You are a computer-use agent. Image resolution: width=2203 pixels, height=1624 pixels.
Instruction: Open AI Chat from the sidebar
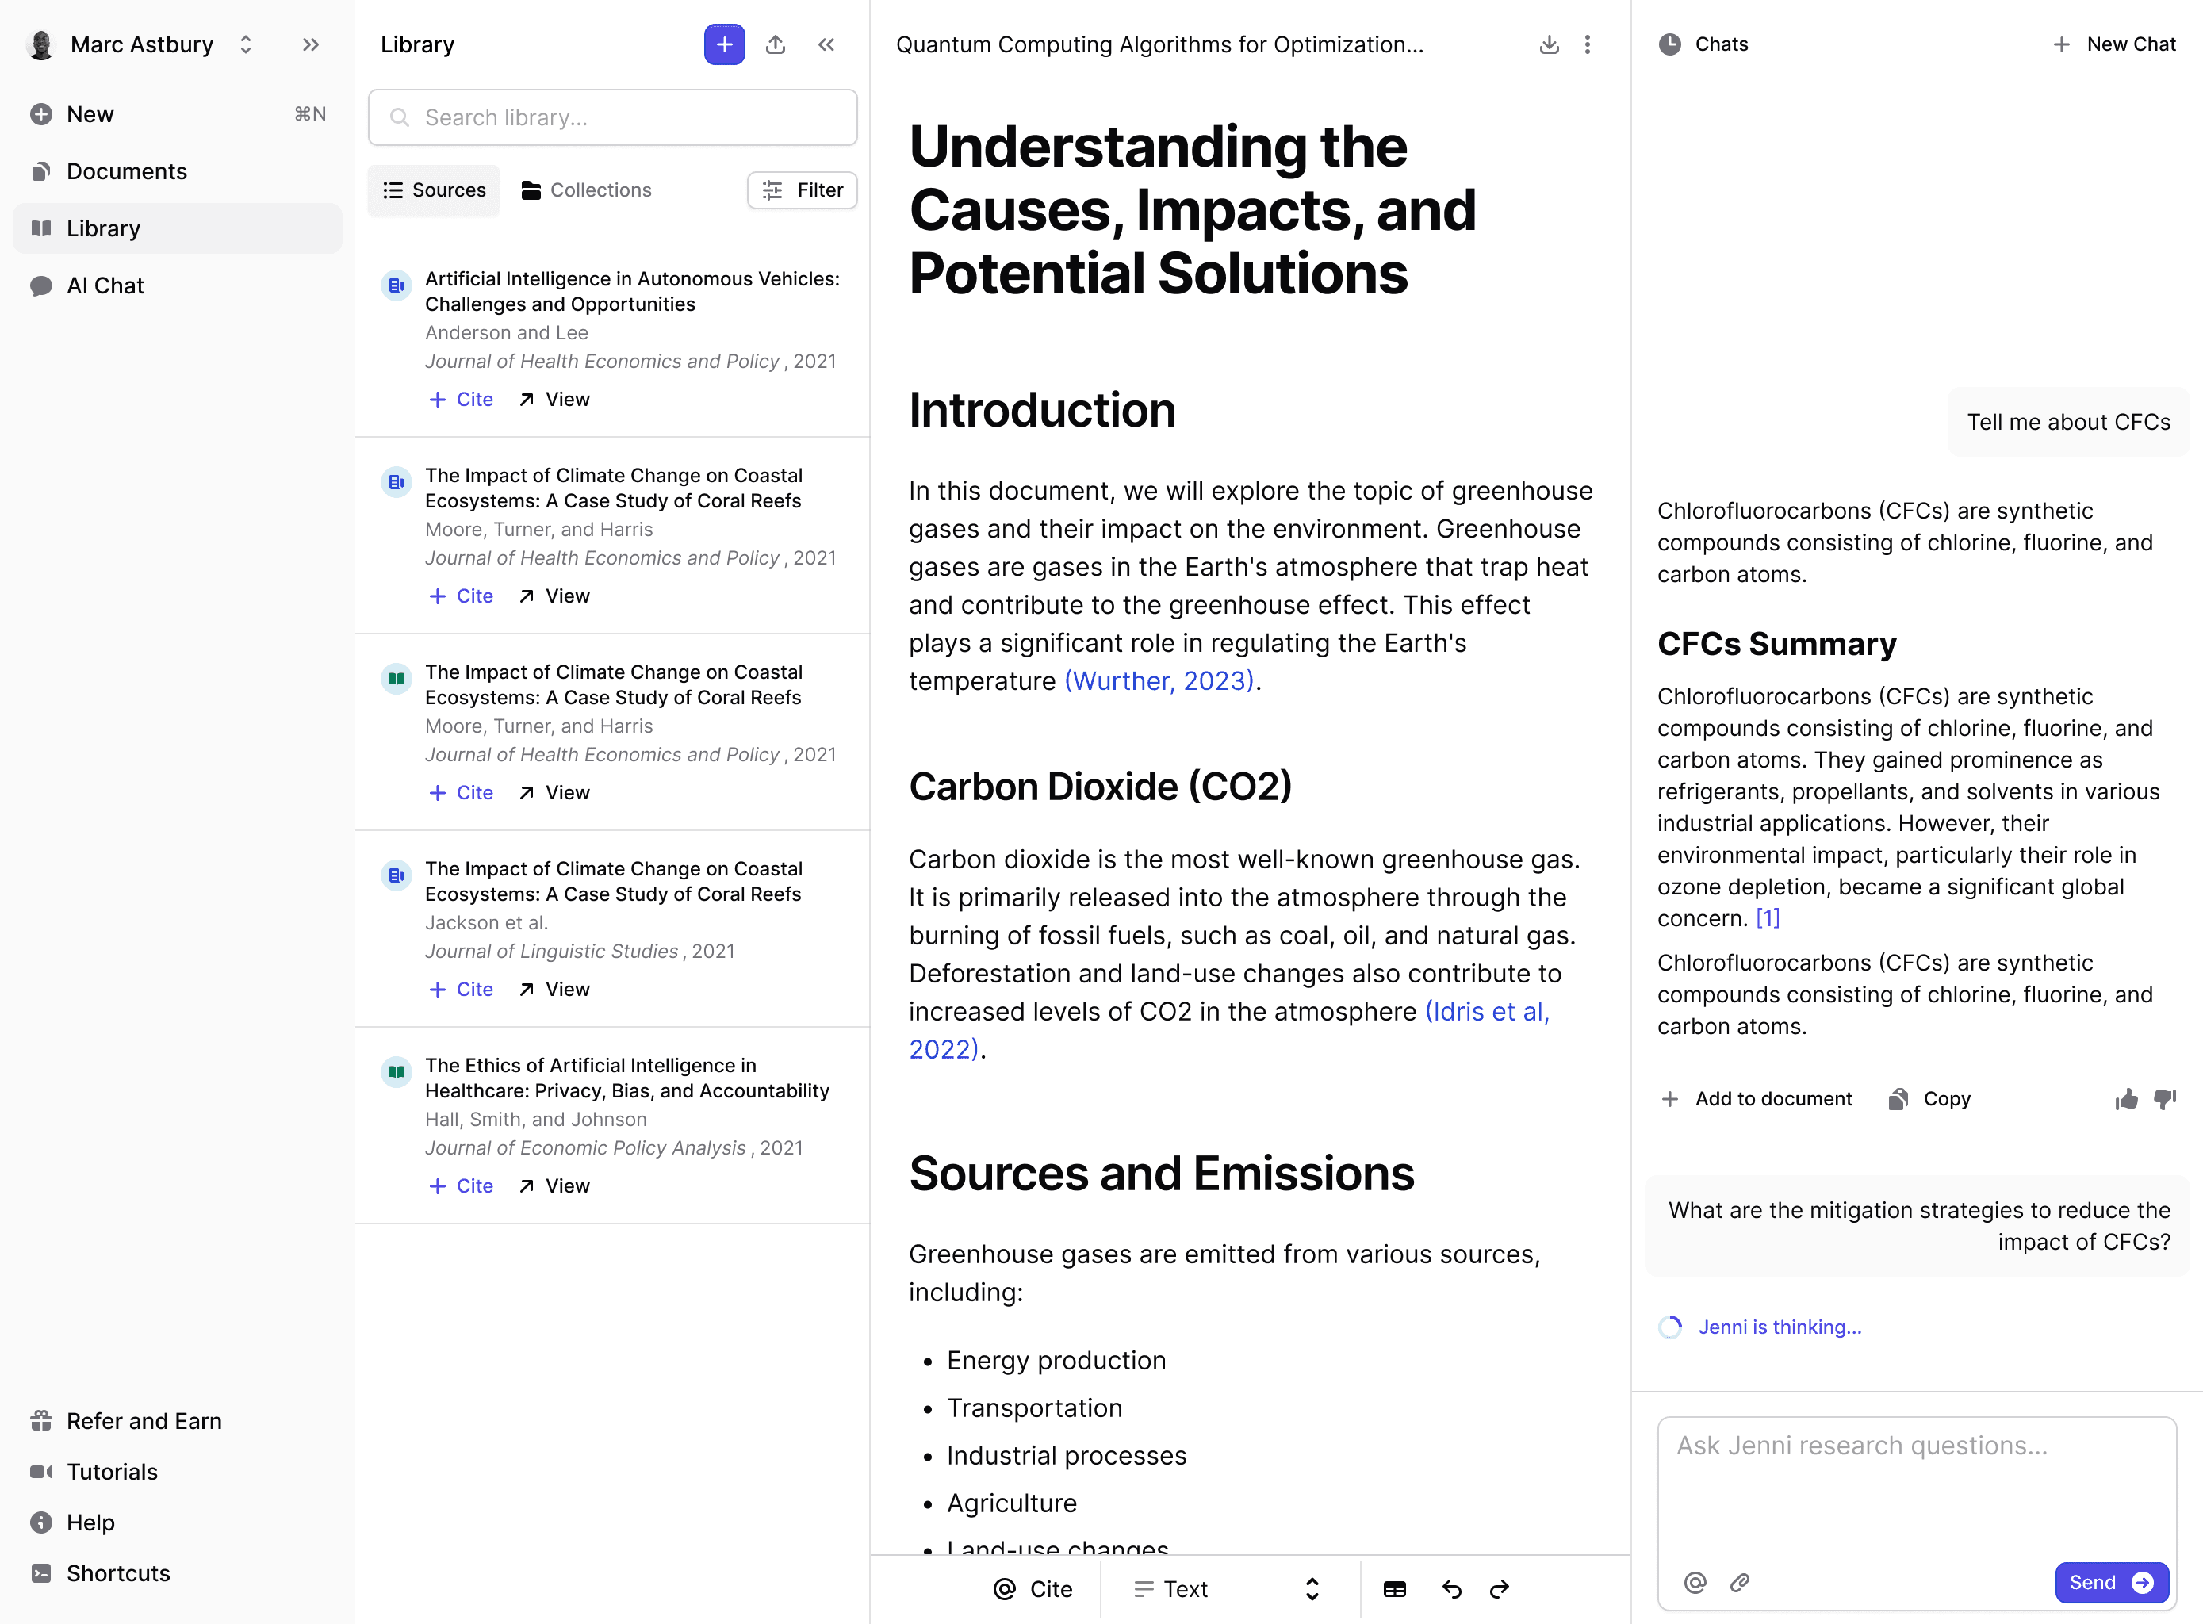(105, 286)
